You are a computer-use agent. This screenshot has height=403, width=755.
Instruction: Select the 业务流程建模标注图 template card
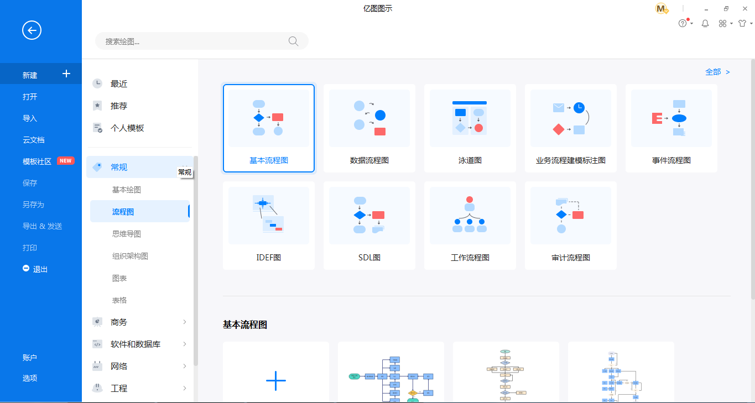coord(571,128)
